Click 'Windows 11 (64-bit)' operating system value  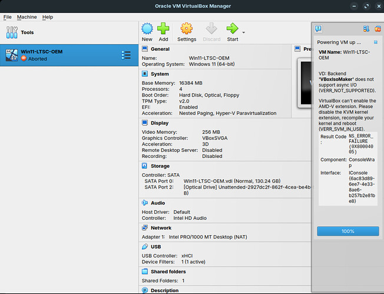[211, 64]
